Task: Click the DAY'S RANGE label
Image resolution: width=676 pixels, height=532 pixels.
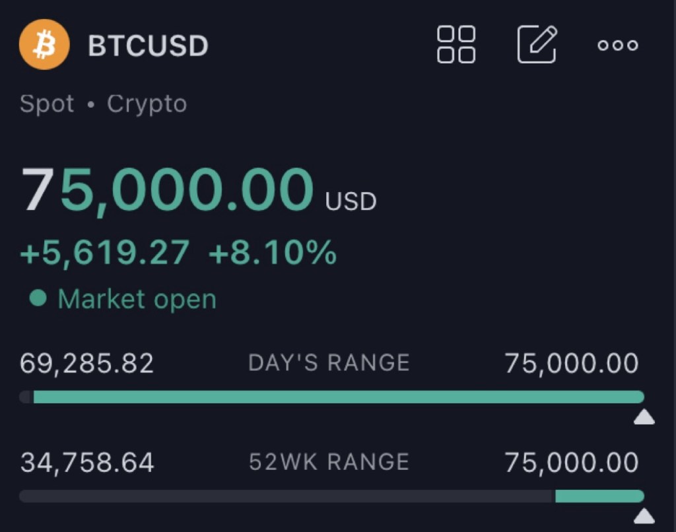Action: point(329,362)
